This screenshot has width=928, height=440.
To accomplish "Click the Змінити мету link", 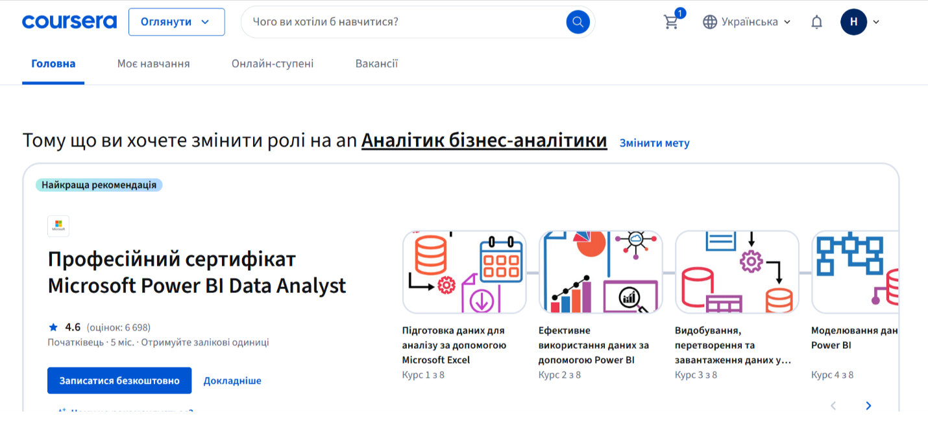I will click(x=655, y=143).
